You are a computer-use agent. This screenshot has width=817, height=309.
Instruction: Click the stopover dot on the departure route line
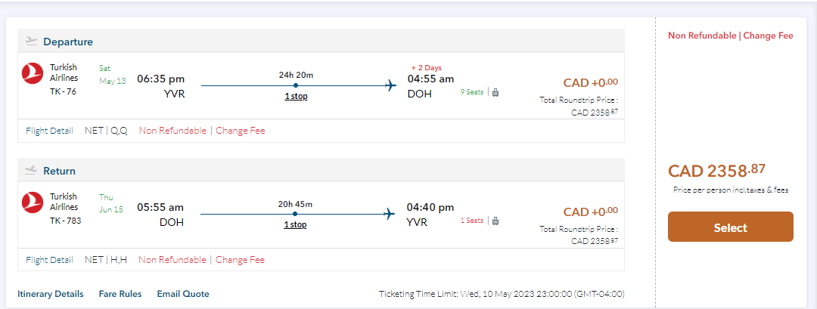[x=296, y=85]
